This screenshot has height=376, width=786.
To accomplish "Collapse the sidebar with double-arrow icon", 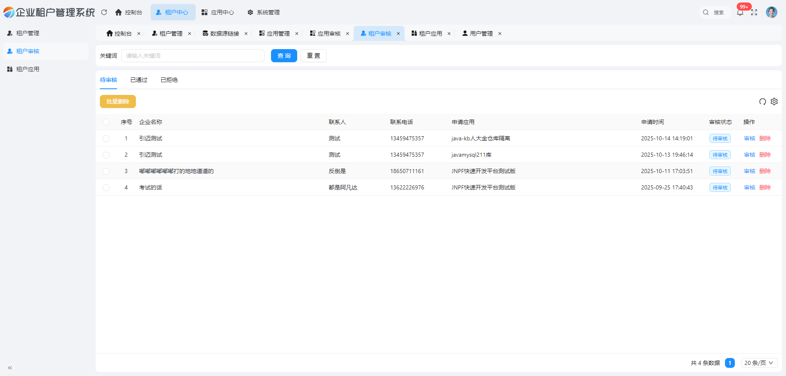I will pos(10,368).
